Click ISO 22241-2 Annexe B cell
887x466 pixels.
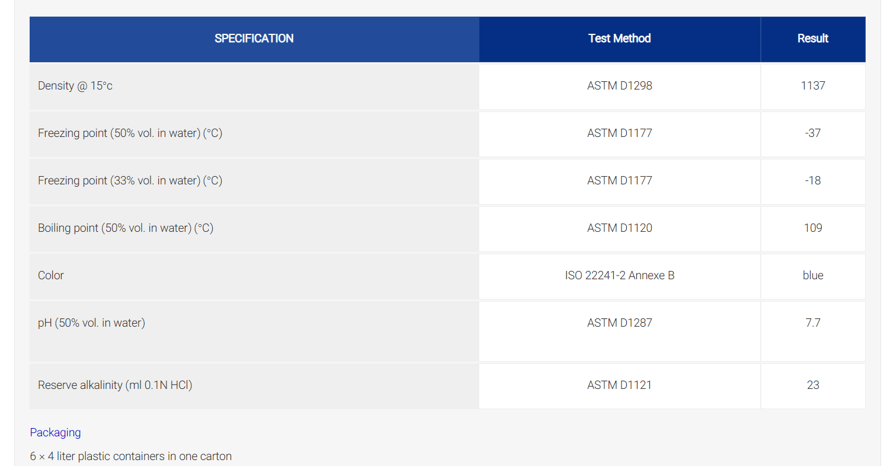coord(620,276)
